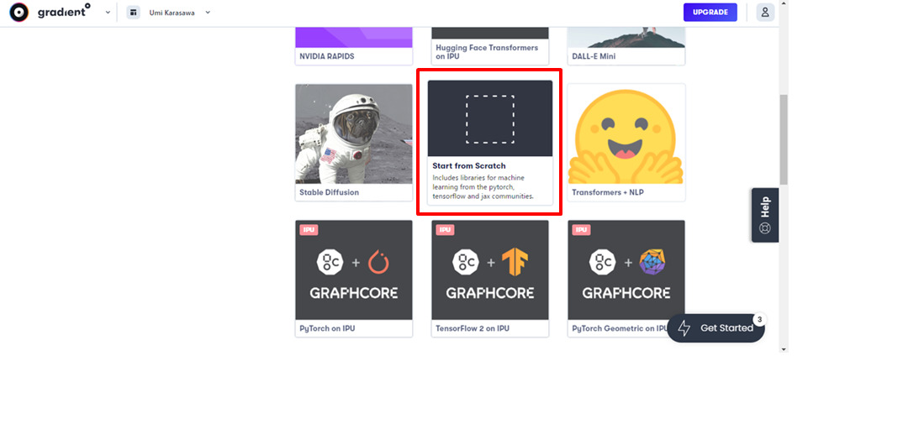Click the scrollbar down arrow
This screenshot has width=903, height=439.
784,349
